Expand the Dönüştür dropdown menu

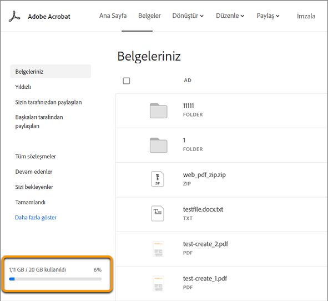tap(188, 16)
